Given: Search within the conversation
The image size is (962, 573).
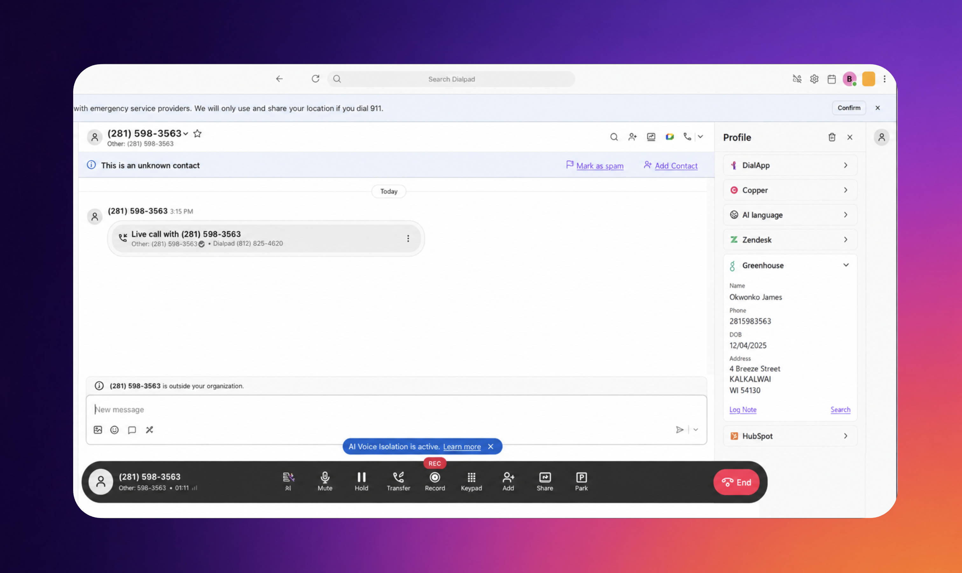Looking at the screenshot, I should pyautogui.click(x=614, y=137).
